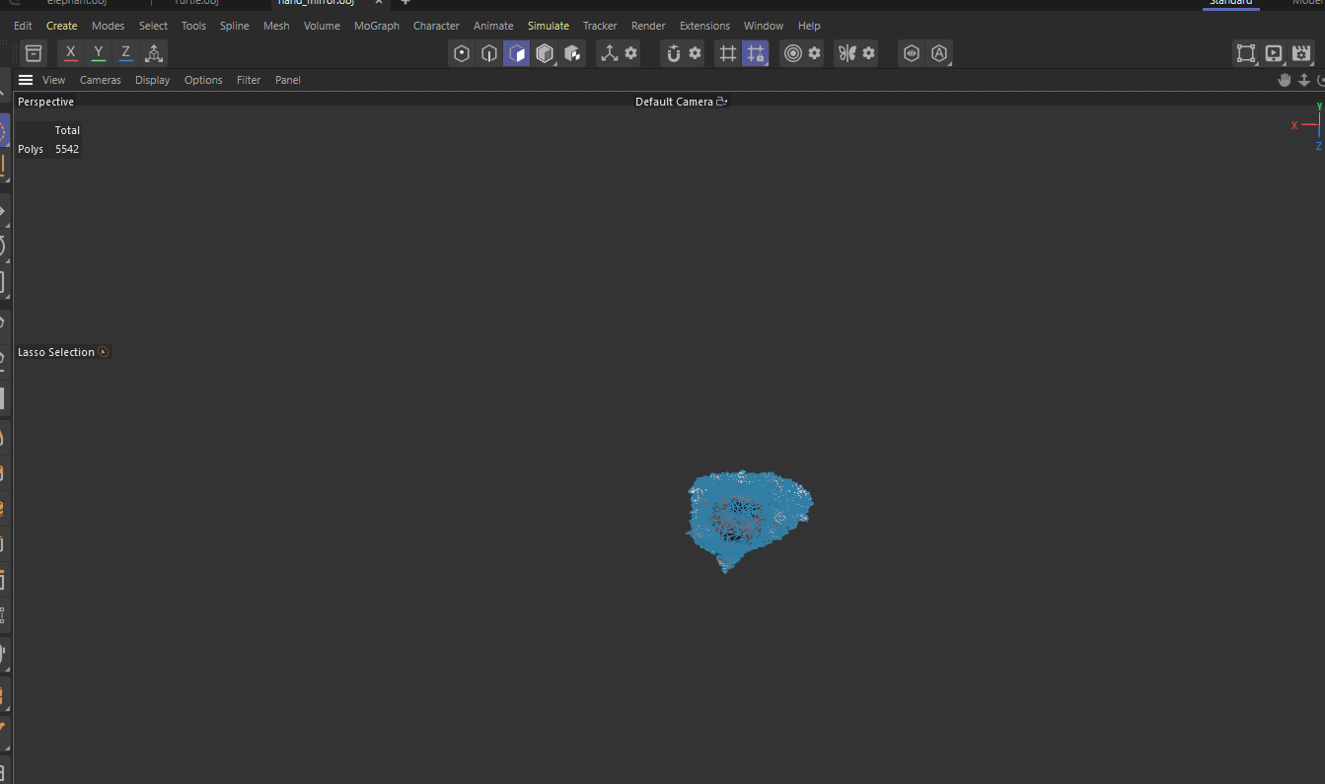Toggle the Y axis lock
Screen dimensions: 1325x784
click(97, 52)
